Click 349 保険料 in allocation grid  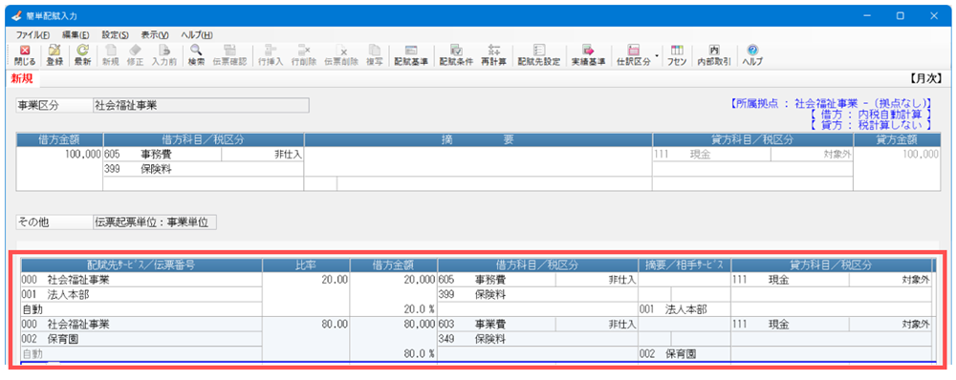tap(537, 339)
